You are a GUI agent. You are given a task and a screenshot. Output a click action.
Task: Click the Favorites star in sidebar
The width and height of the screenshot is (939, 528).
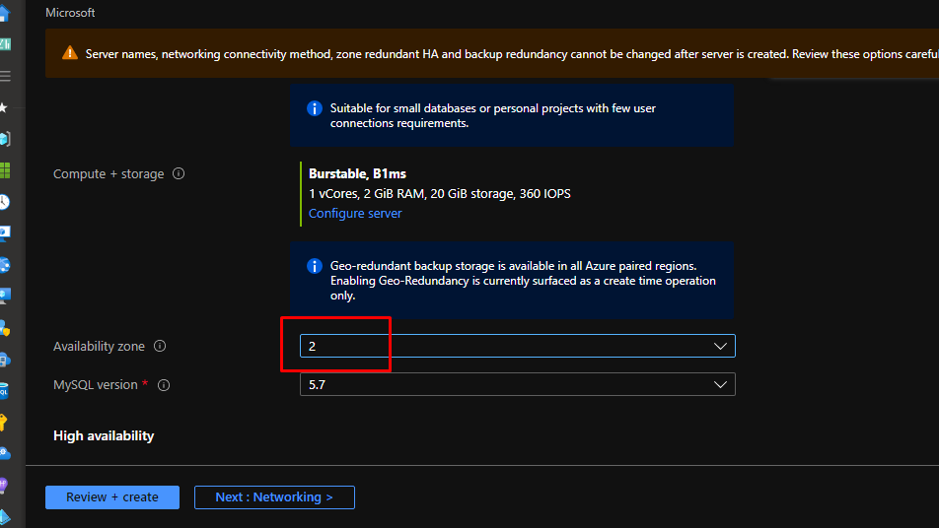tap(4, 107)
